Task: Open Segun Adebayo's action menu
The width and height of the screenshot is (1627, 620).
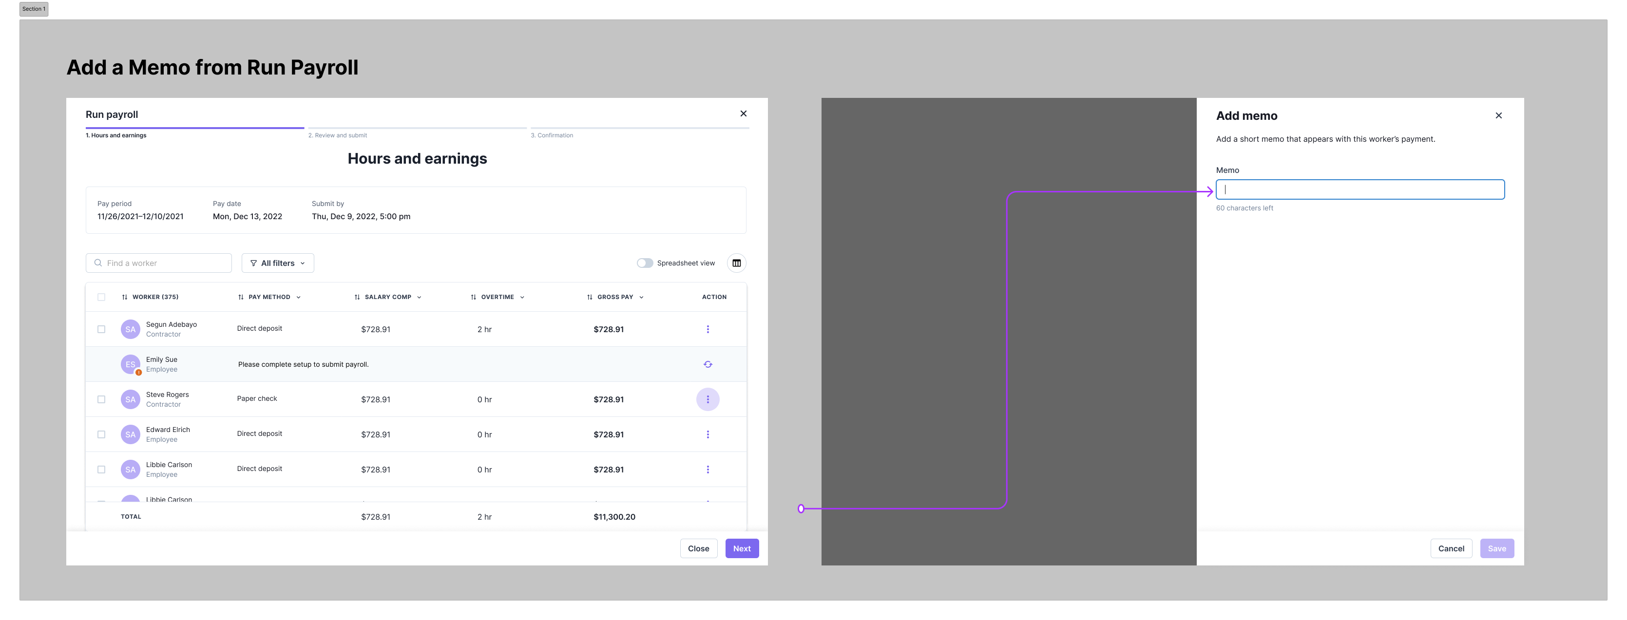Action: pyautogui.click(x=708, y=329)
